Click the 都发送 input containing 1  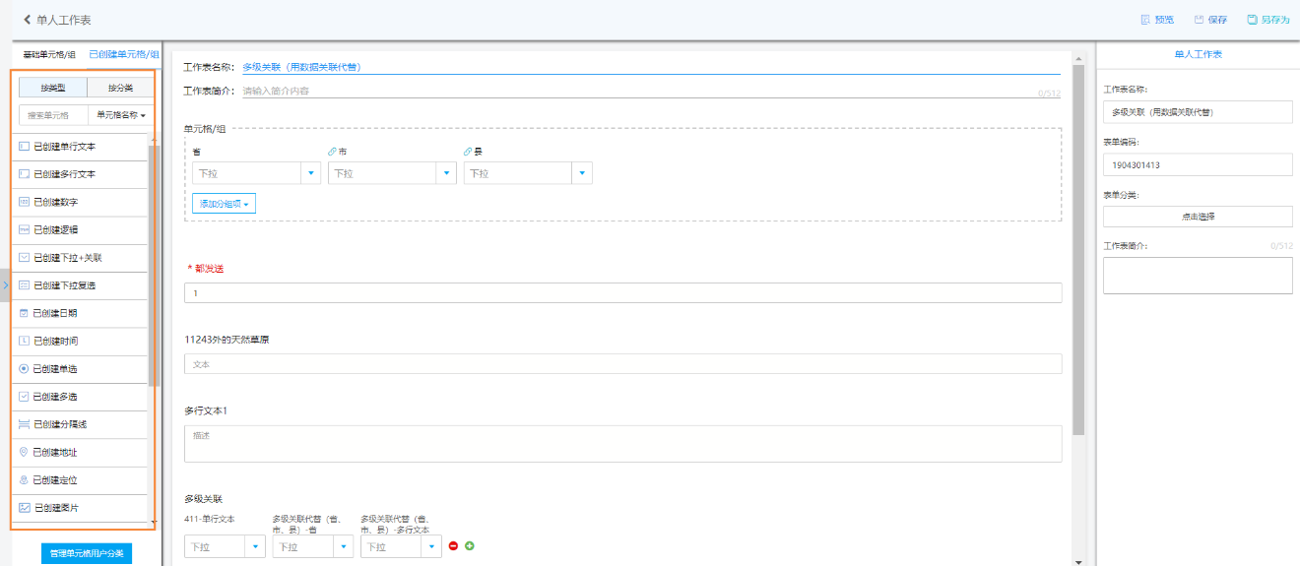pyautogui.click(x=622, y=292)
